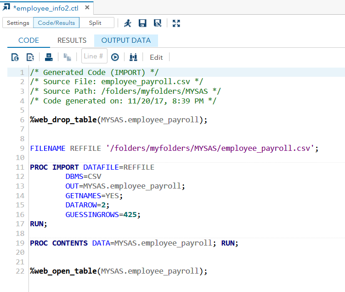Image resolution: width=345 pixels, height=292 pixels.
Task: Switch to Settings view
Action: (x=18, y=23)
